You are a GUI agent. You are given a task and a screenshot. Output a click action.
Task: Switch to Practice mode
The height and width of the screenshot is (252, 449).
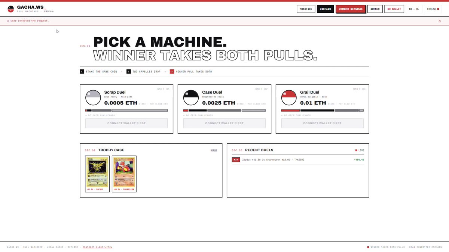click(306, 9)
